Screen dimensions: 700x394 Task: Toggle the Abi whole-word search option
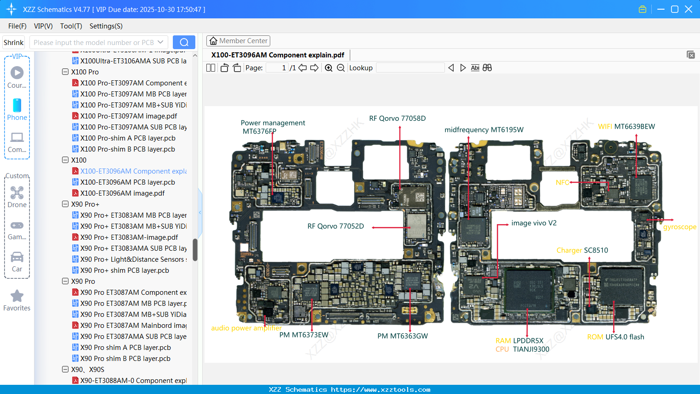[x=475, y=68]
